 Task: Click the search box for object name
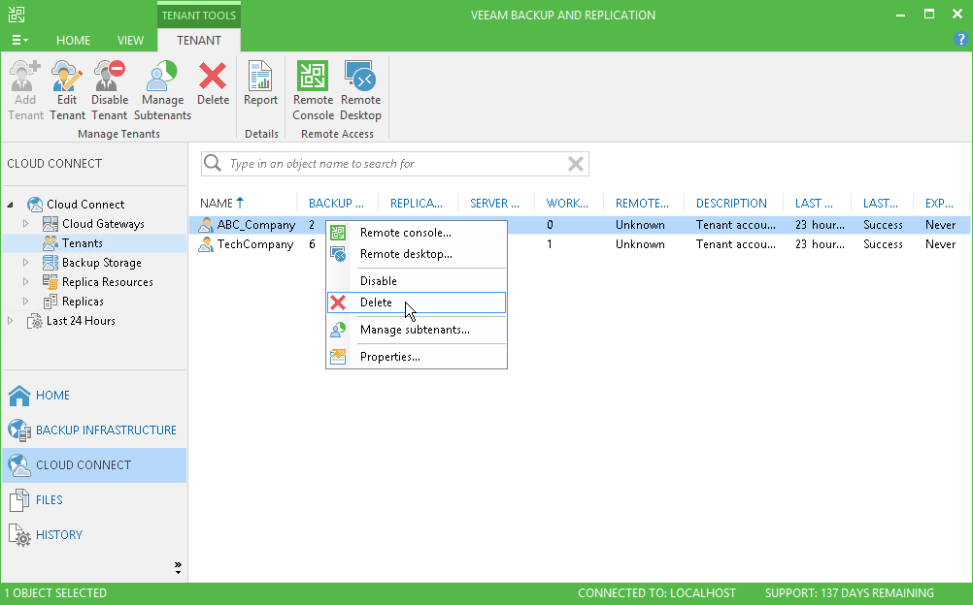pyautogui.click(x=394, y=164)
